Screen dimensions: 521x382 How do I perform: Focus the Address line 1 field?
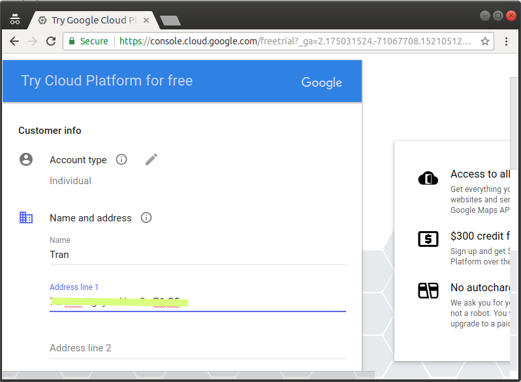[198, 302]
